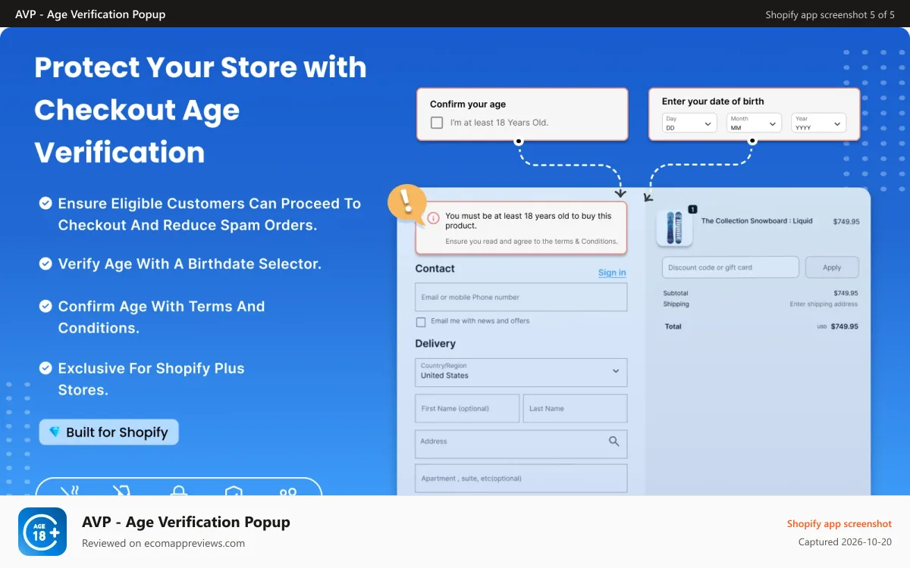Click the checkmark icon beside Verify Age With Birthdate

click(x=45, y=264)
